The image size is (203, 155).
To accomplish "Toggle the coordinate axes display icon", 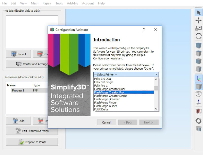I will tap(198, 78).
